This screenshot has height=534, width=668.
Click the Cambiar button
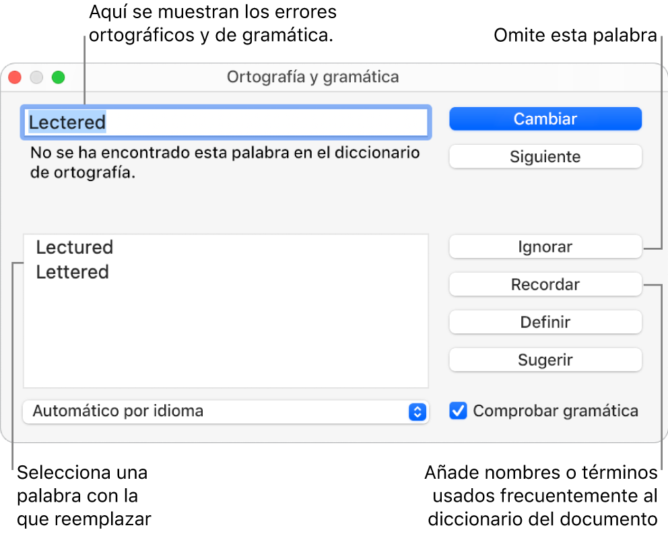click(x=545, y=119)
